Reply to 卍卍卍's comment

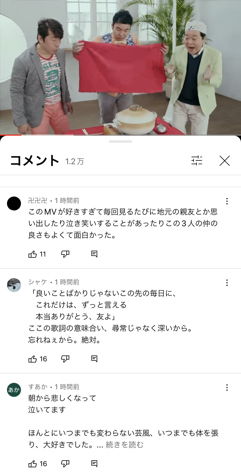94,254
